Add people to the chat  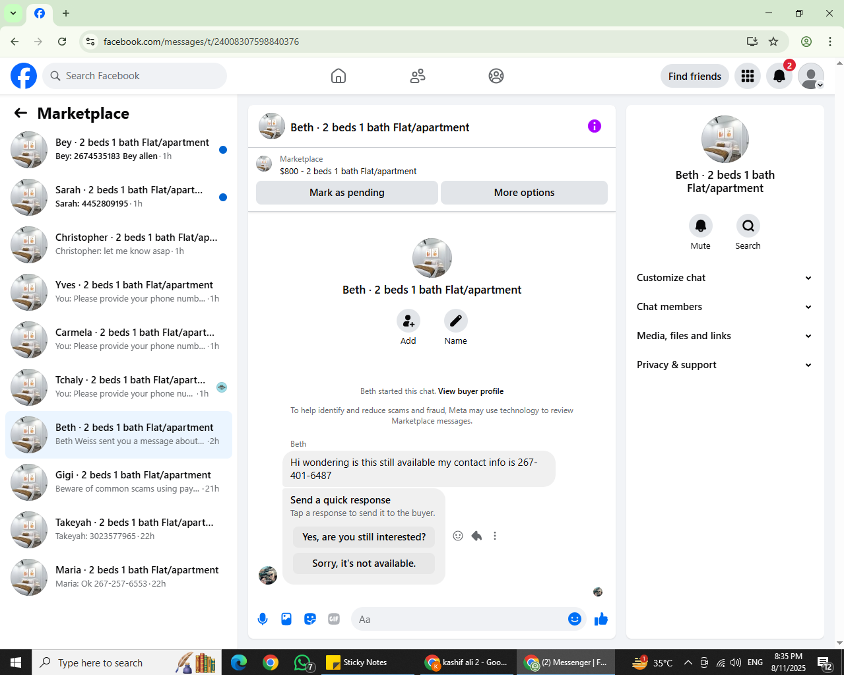click(x=408, y=321)
